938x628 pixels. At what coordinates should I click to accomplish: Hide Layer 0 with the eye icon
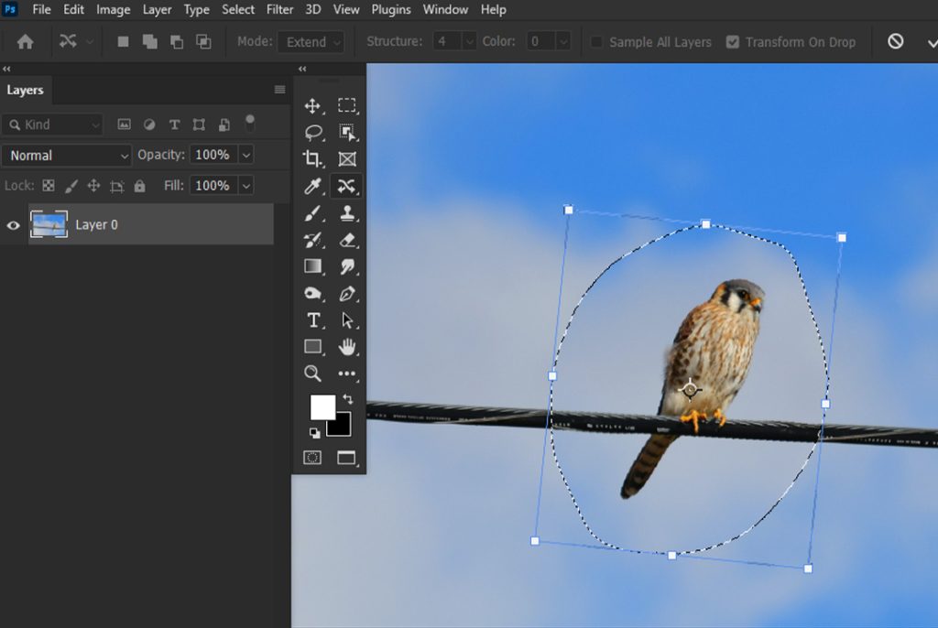(13, 225)
